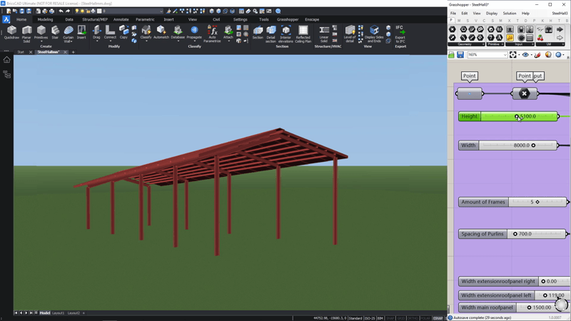Open the Grasshopper zoom percentage dropdown

(487, 55)
